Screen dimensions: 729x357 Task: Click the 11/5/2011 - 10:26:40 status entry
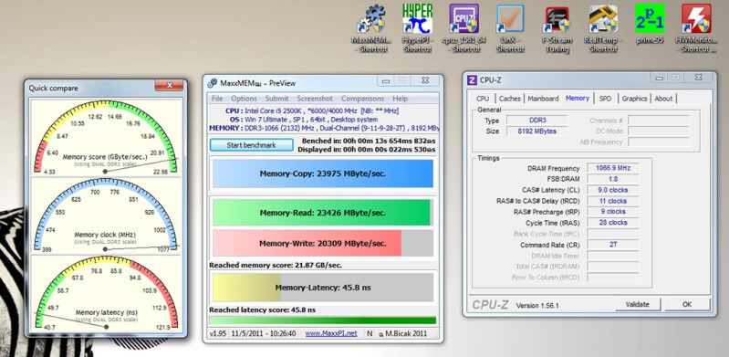[264, 333]
